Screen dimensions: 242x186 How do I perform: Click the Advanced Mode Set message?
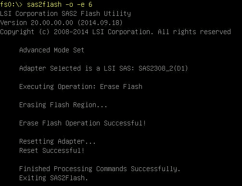coord(51,50)
